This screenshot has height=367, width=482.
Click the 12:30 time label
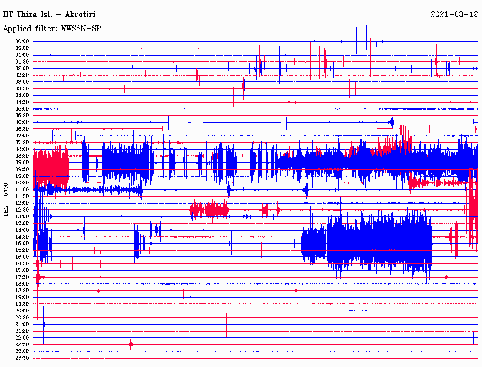[22, 210]
